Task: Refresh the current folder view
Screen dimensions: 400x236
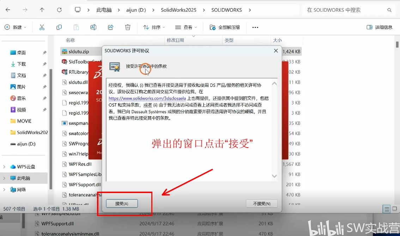Action: (59, 10)
